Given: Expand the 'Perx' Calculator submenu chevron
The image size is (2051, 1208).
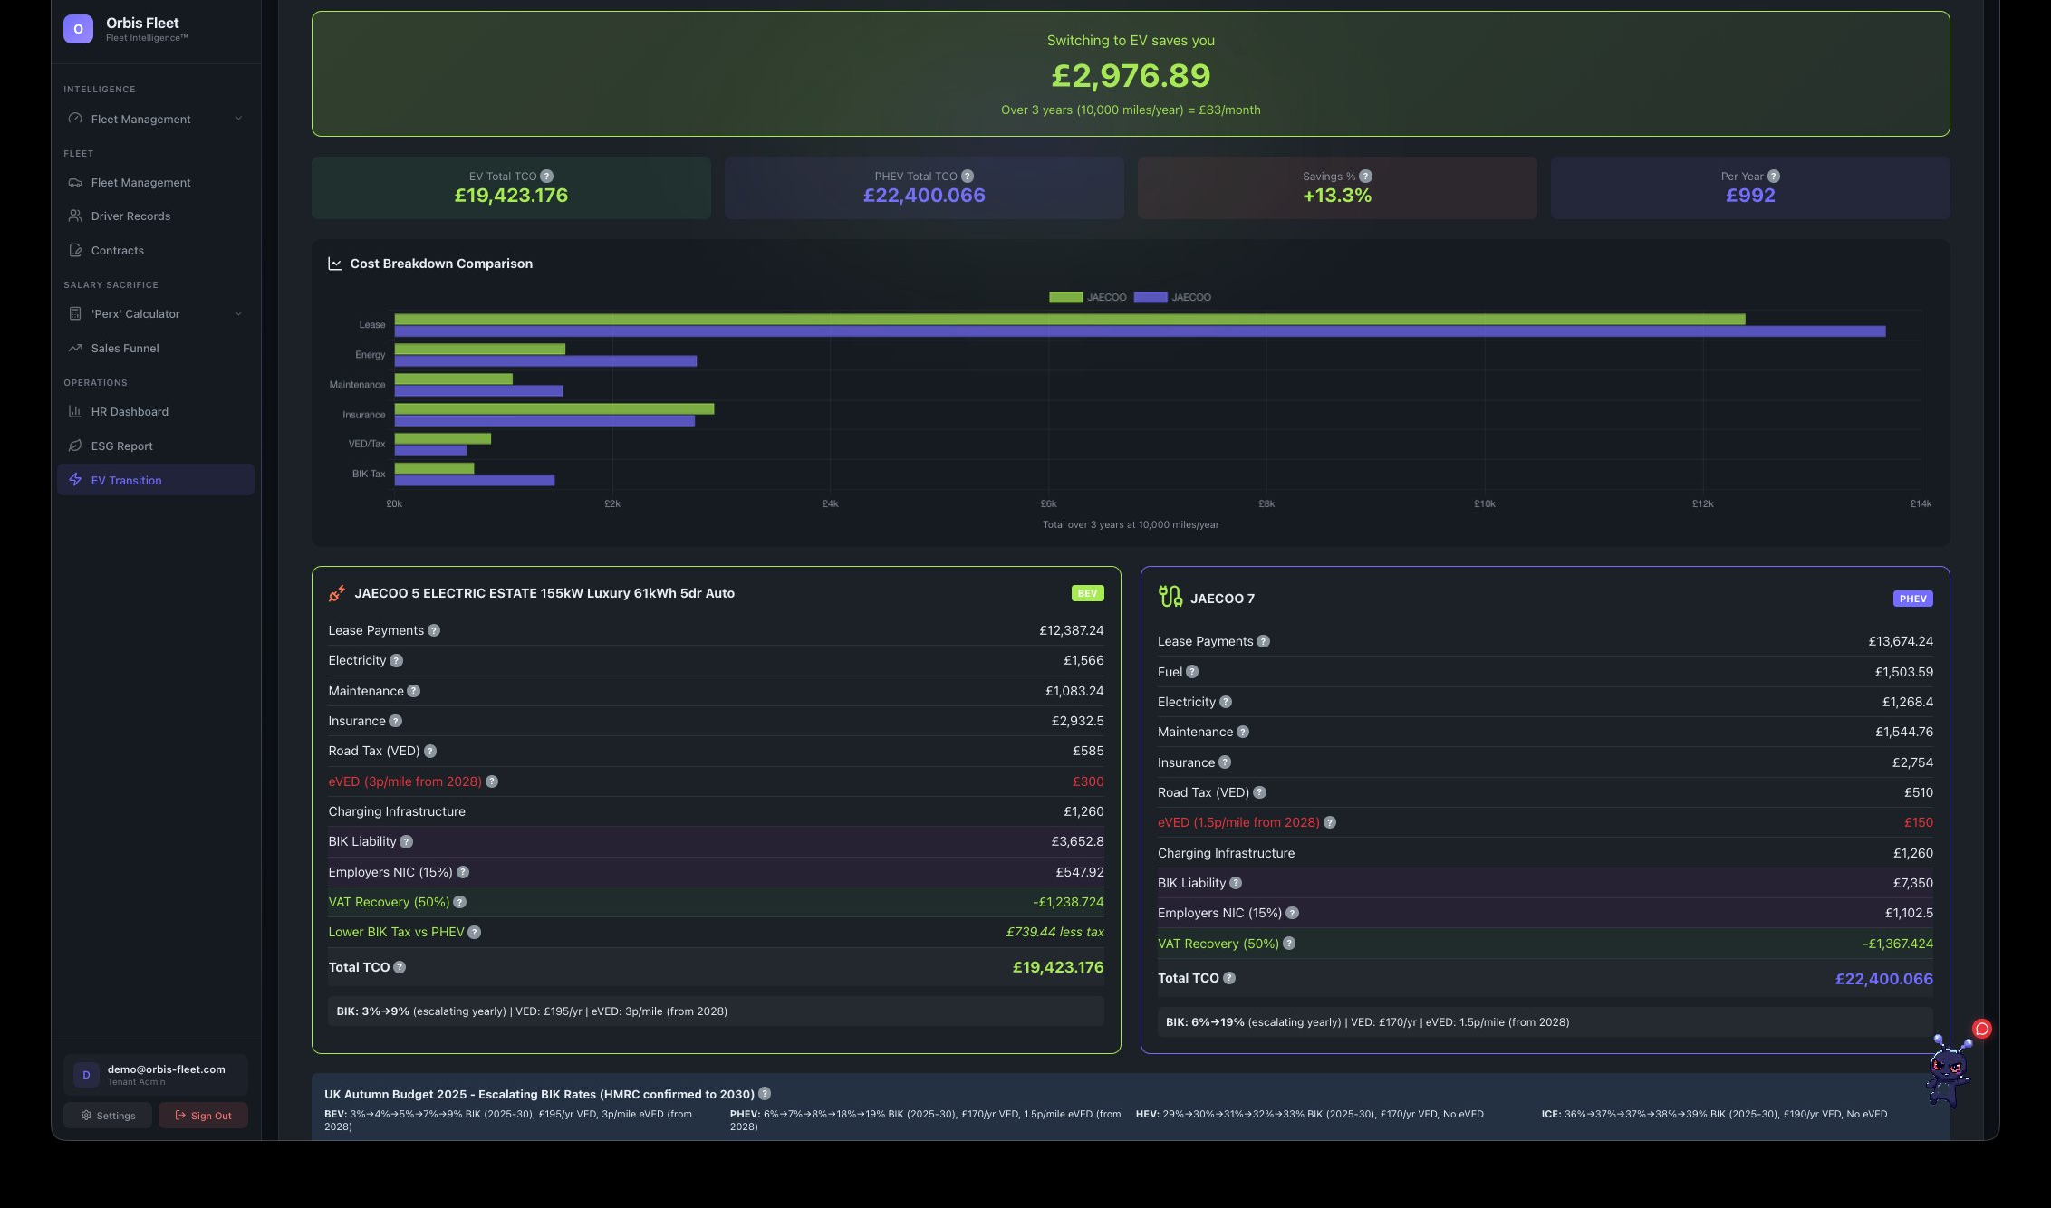Looking at the screenshot, I should (x=238, y=314).
